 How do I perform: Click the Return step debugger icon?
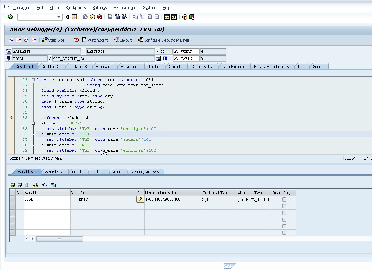point(26,40)
